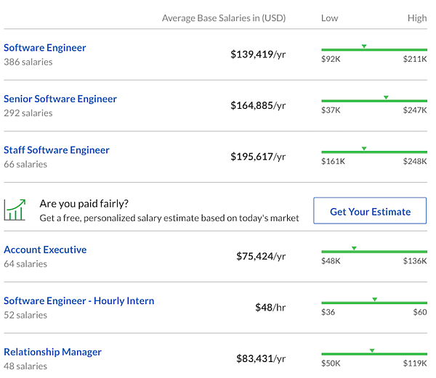The height and width of the screenshot is (378, 436).
Task: Open Software Engineer - Hourly Intern link
Action: [79, 301]
